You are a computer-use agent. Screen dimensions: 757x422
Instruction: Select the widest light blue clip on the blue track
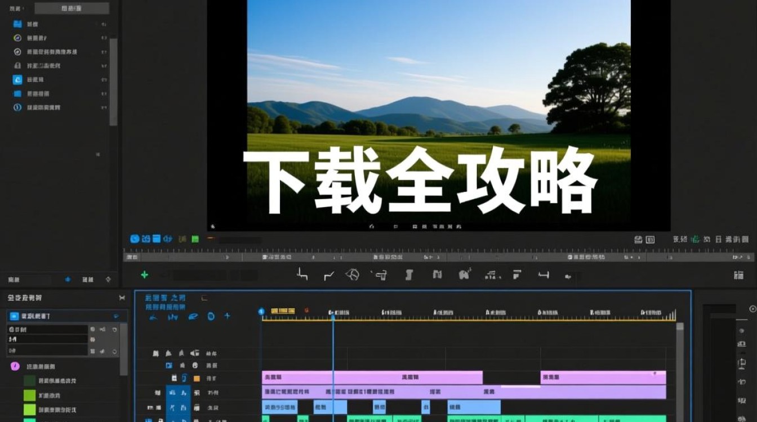(x=474, y=407)
